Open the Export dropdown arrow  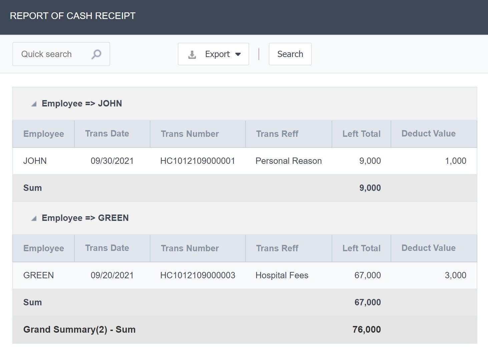(x=238, y=54)
